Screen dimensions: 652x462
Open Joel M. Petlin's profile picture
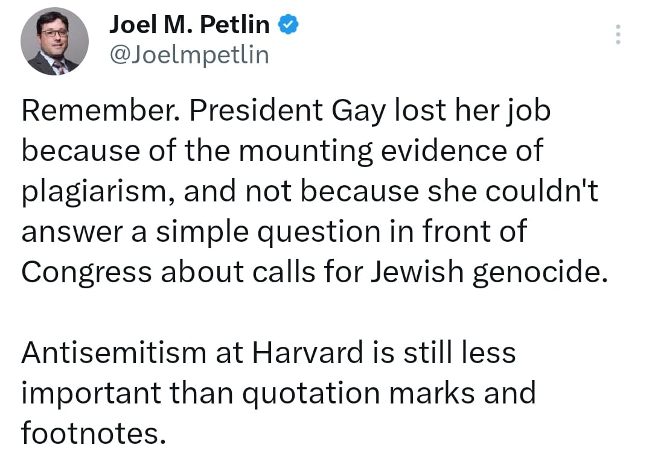click(x=55, y=42)
